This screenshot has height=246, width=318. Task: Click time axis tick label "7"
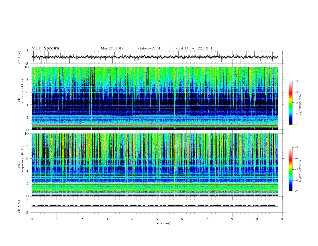point(207,219)
